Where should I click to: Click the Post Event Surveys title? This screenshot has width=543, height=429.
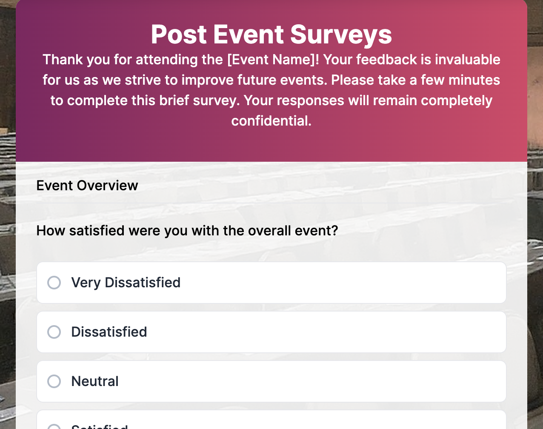pyautogui.click(x=271, y=35)
